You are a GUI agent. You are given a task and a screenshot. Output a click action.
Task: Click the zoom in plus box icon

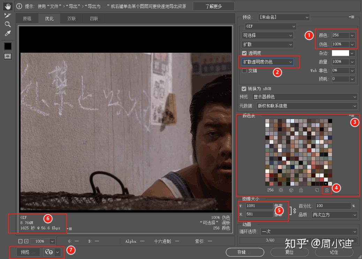point(26,241)
